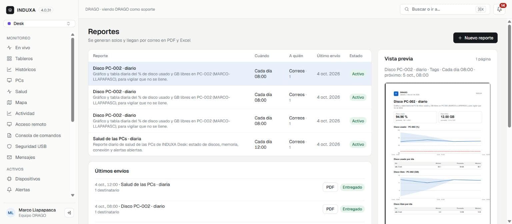Image resolution: width=512 pixels, height=224 pixels.
Task: Click Entregado badge for 4 oct., 08:00 send
Action: pos(352,209)
